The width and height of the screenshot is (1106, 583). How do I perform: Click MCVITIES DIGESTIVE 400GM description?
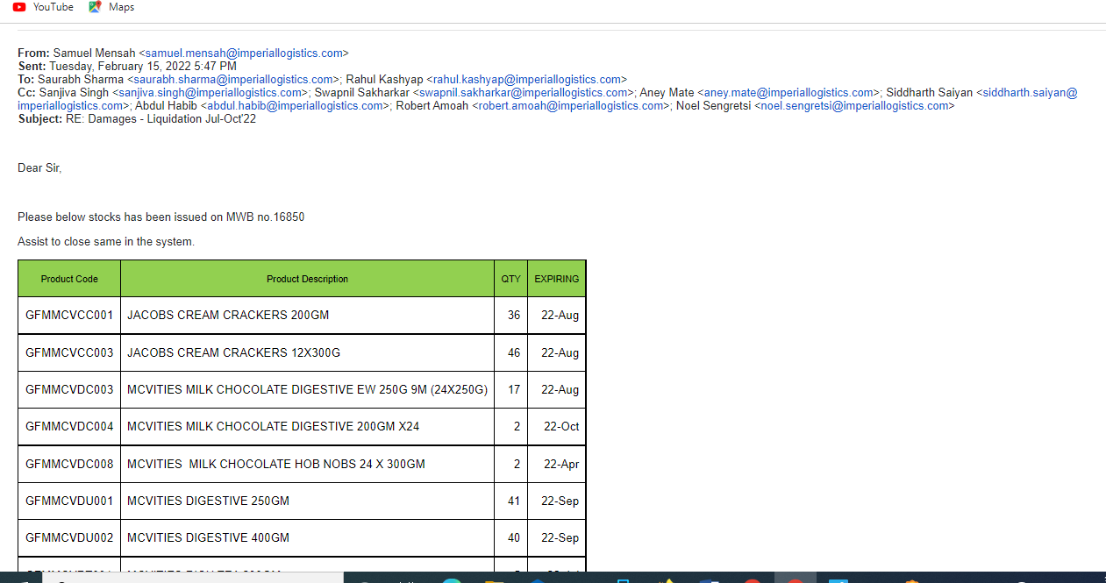coord(208,538)
